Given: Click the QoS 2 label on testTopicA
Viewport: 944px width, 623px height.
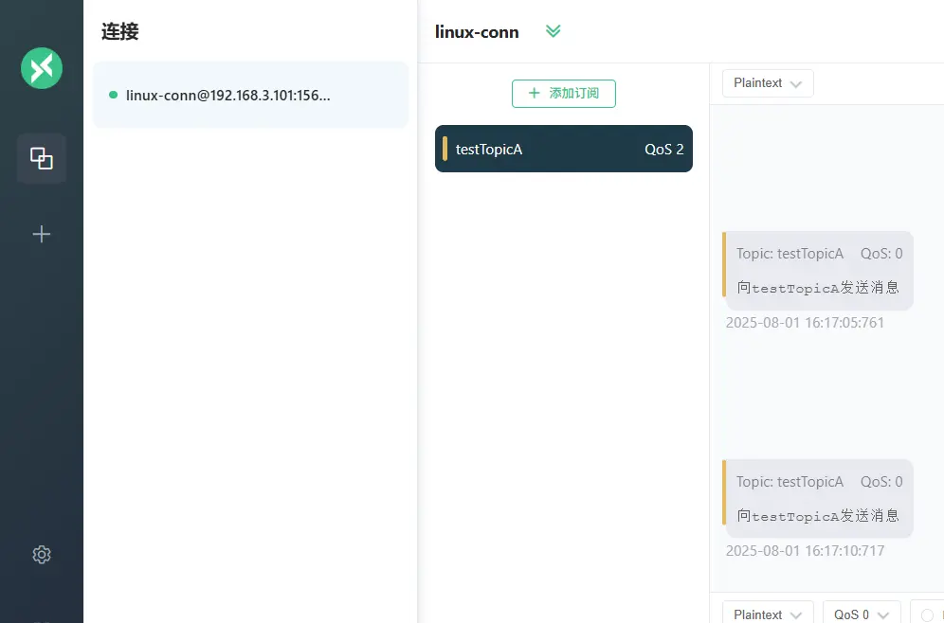Looking at the screenshot, I should pos(663,150).
